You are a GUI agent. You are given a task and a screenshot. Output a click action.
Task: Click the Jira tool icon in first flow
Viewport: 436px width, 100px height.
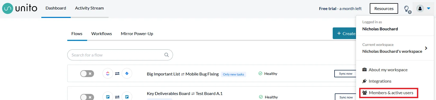[x=127, y=74]
